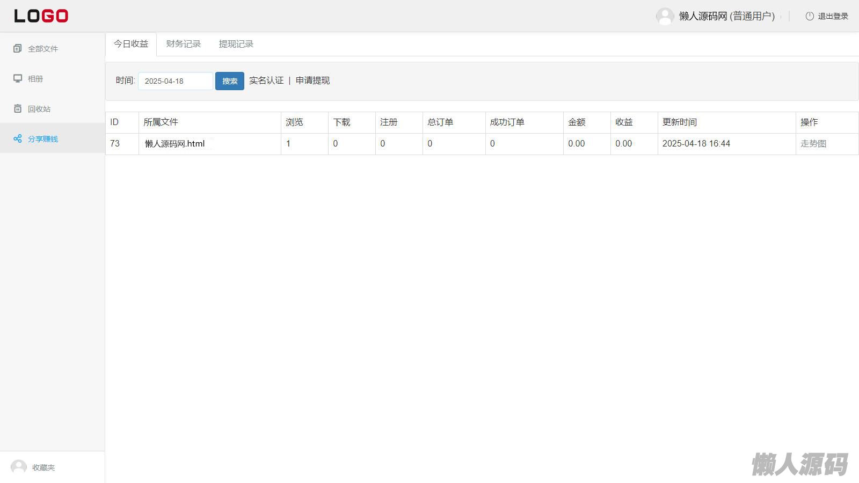Select the 今日收益 tab
859x483 pixels.
pos(131,44)
